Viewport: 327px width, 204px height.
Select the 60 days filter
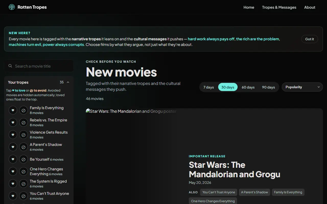tap(248, 87)
